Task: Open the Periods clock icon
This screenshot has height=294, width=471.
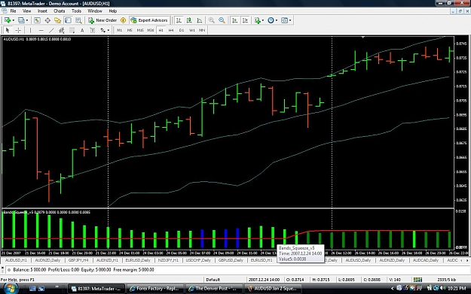Action: pos(271,20)
